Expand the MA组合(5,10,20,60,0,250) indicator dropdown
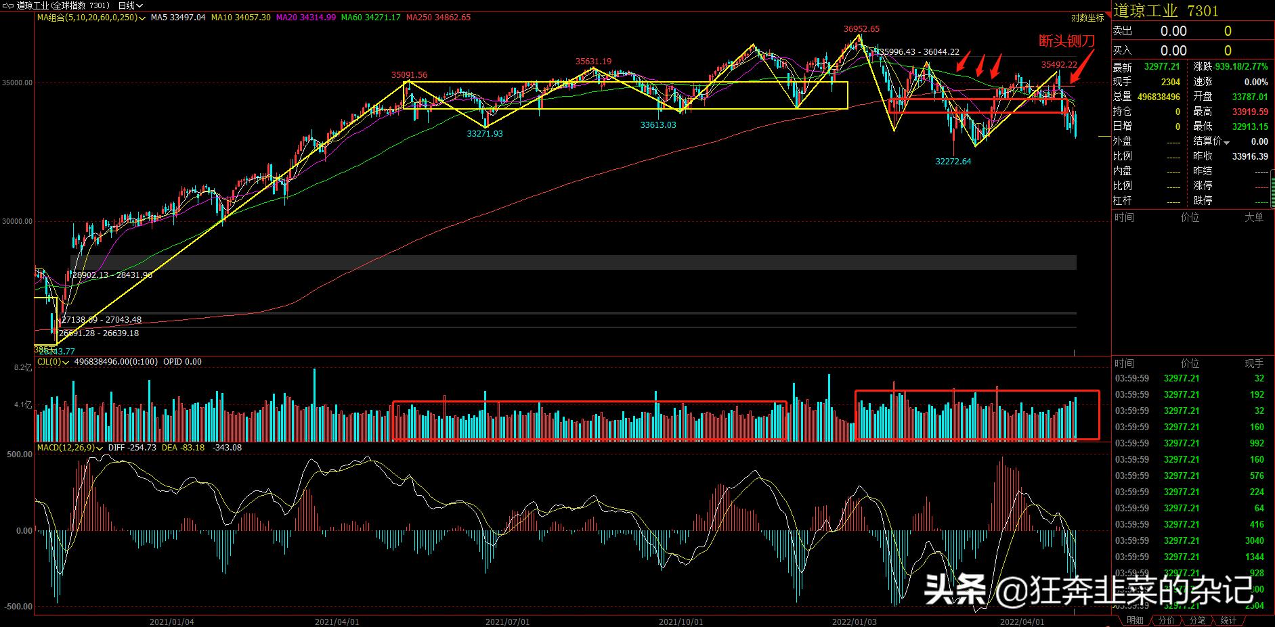 (x=91, y=18)
